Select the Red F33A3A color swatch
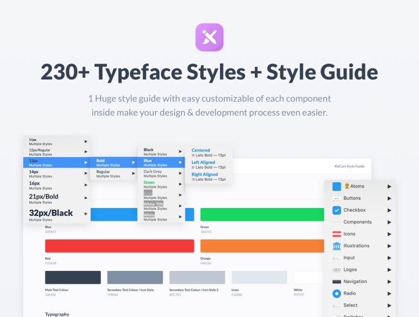419x317 pixels. coord(119,246)
